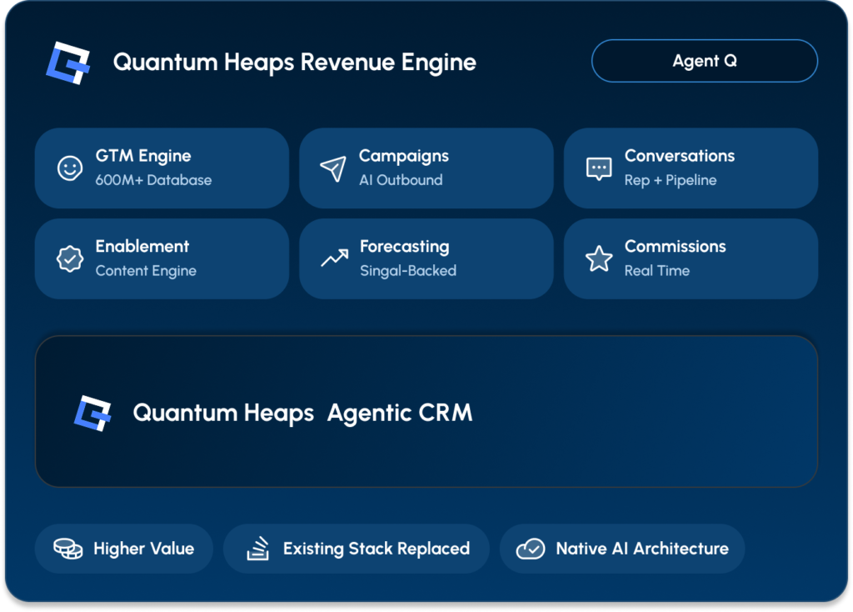Click the Quantum Heaps logo in the header
This screenshot has height=612, width=853.
(68, 63)
